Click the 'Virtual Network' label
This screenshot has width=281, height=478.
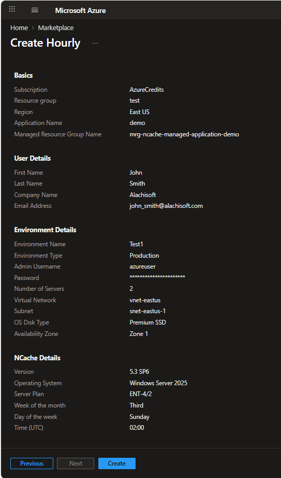click(x=35, y=300)
